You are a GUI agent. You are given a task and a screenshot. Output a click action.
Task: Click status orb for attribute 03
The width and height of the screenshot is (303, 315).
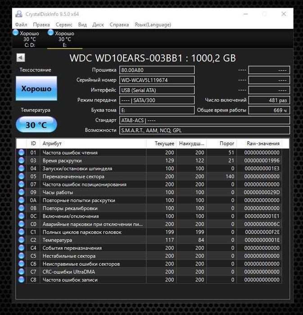21,160
